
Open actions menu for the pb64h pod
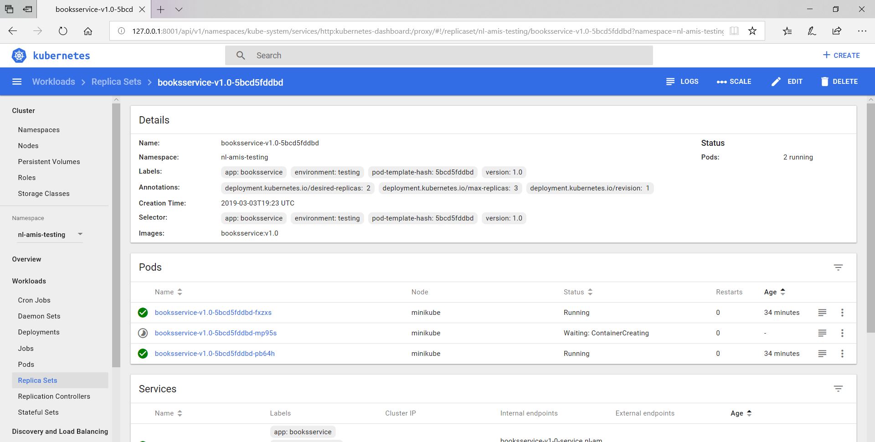pos(842,354)
